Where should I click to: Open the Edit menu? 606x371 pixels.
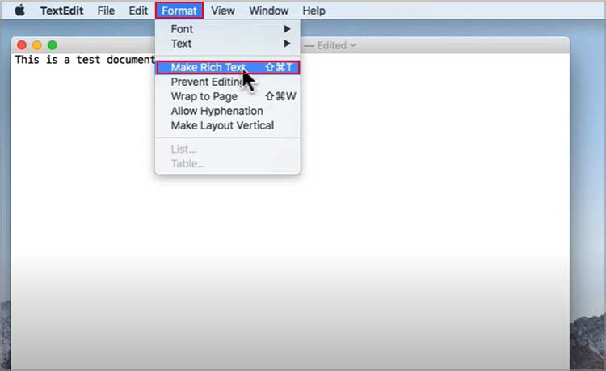point(138,11)
